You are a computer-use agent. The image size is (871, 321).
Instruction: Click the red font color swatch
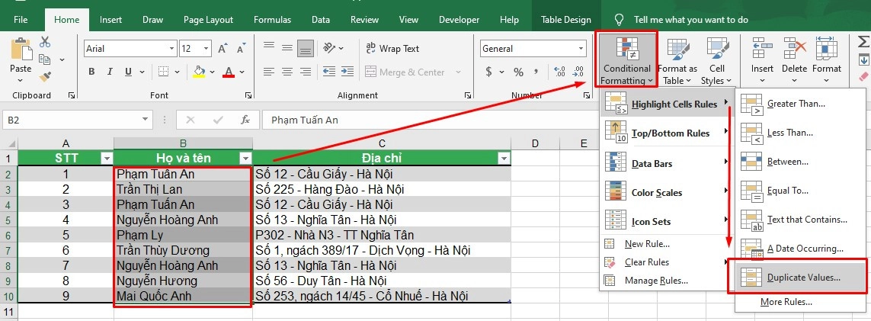click(228, 72)
